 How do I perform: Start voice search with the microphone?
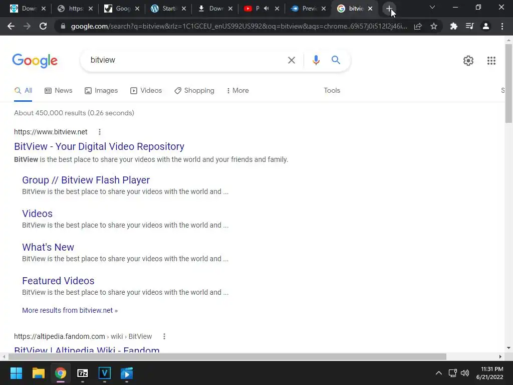[x=316, y=60]
